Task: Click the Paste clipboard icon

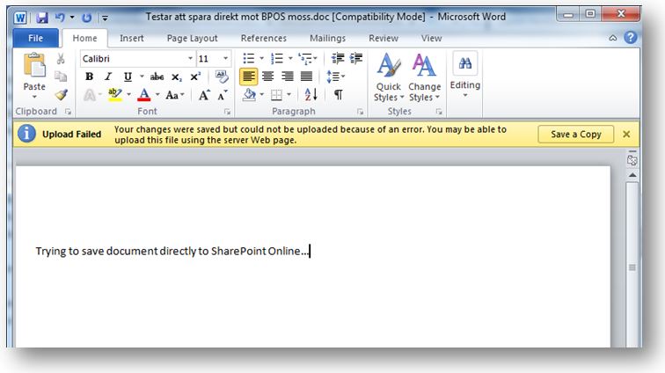Action: (34, 66)
